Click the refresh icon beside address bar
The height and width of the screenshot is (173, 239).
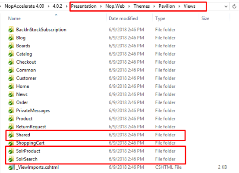(234, 6)
